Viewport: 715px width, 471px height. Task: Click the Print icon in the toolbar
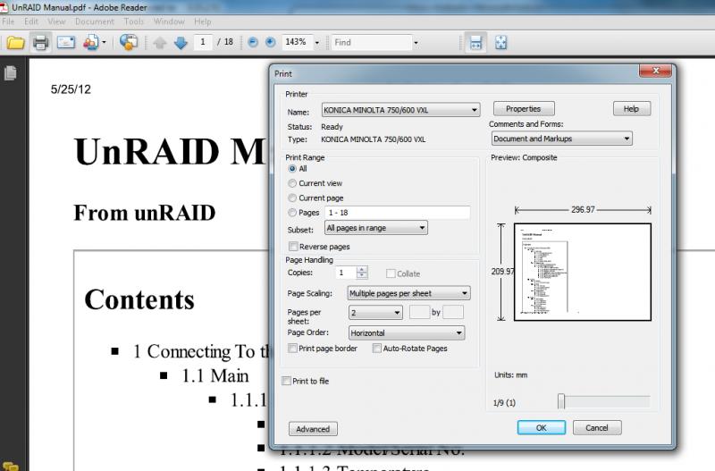40,42
